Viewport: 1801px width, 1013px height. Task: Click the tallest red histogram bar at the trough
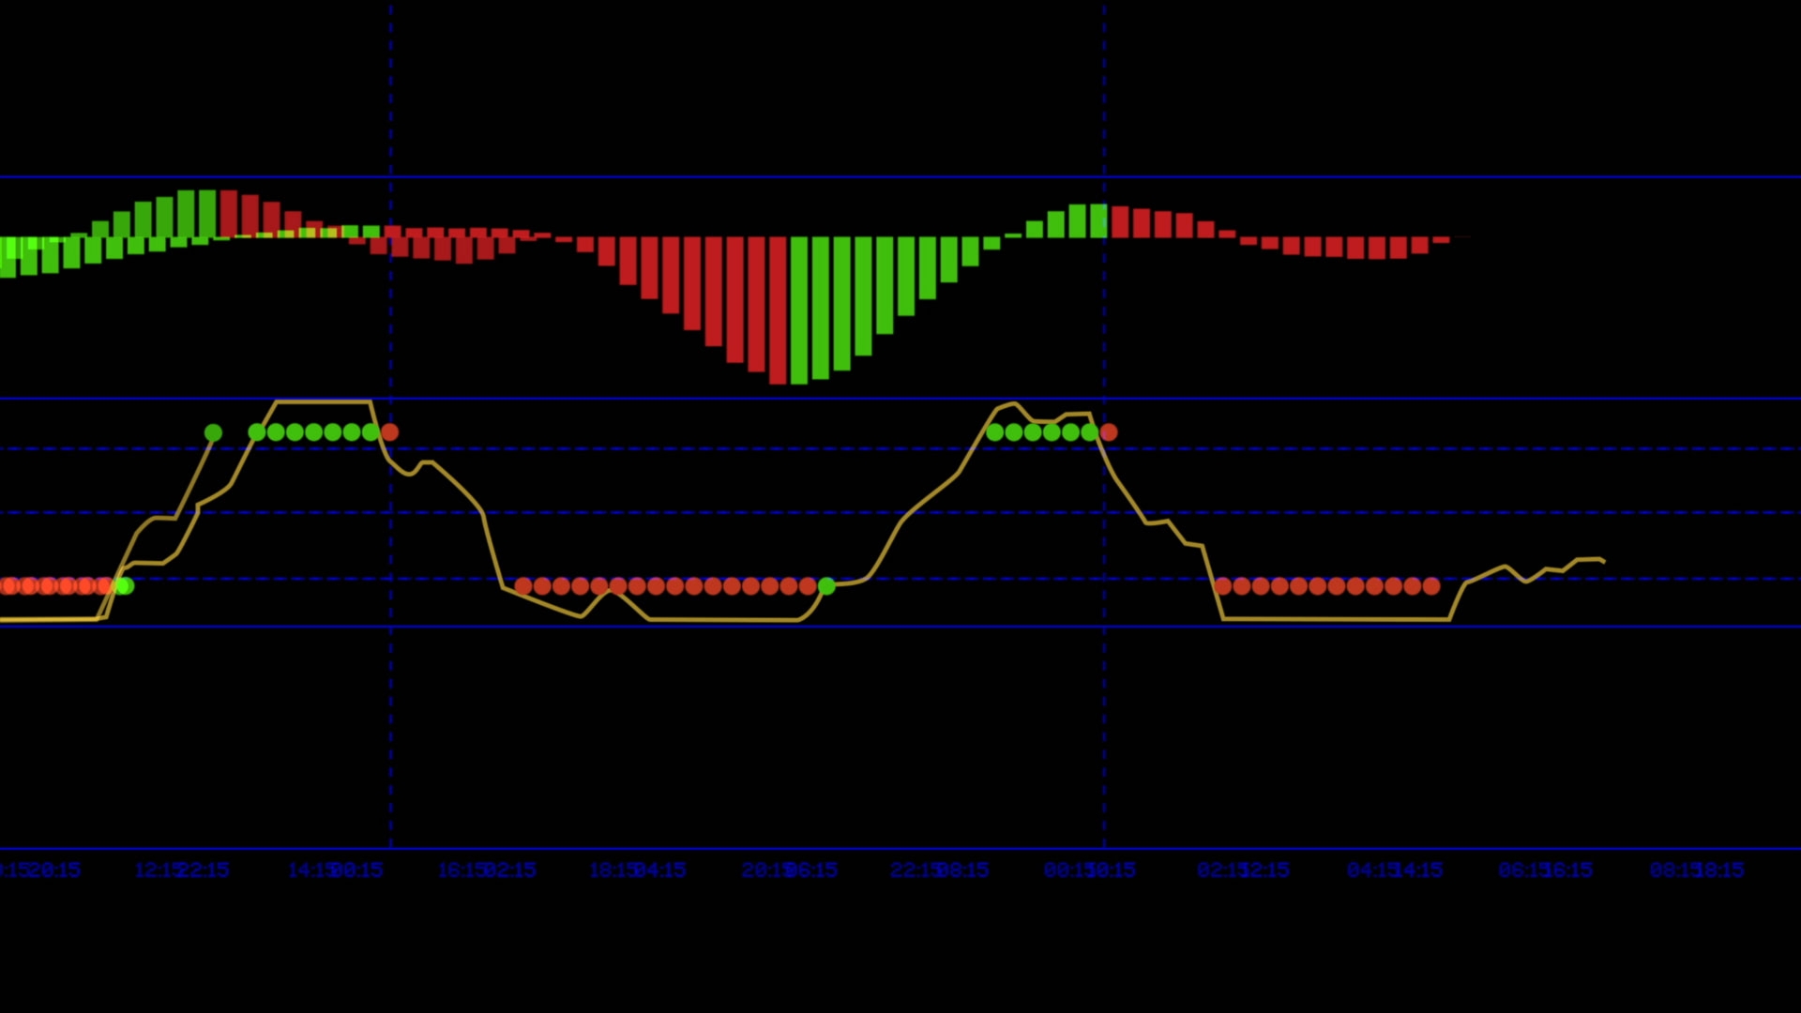[x=778, y=310]
